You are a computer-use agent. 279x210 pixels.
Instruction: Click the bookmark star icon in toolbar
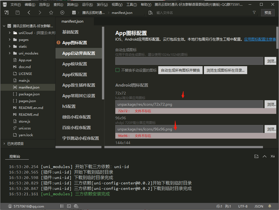click(x=51, y=13)
